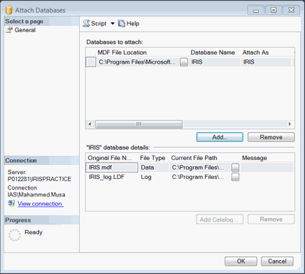Click Remove under Databases to attach
This screenshot has width=305, height=274.
[271, 137]
